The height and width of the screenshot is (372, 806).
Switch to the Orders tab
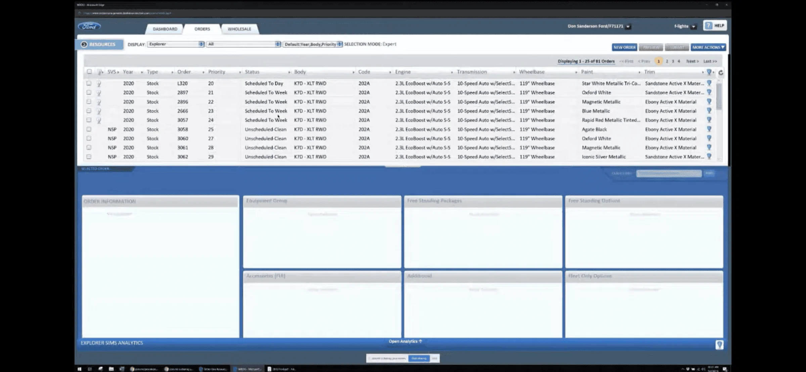click(x=202, y=29)
